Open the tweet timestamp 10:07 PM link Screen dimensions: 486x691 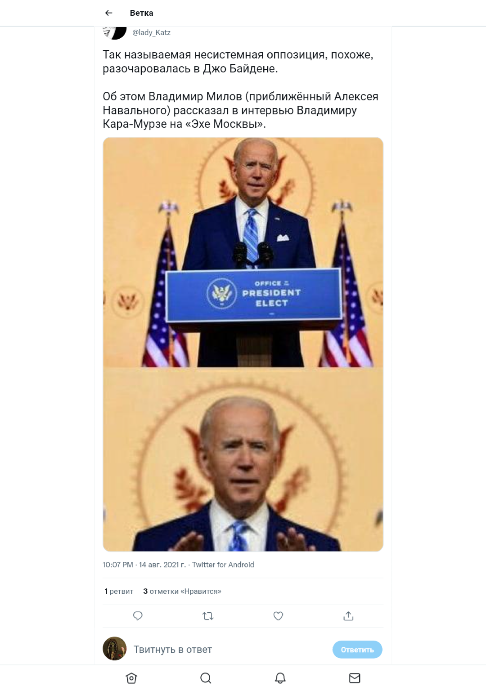click(118, 565)
